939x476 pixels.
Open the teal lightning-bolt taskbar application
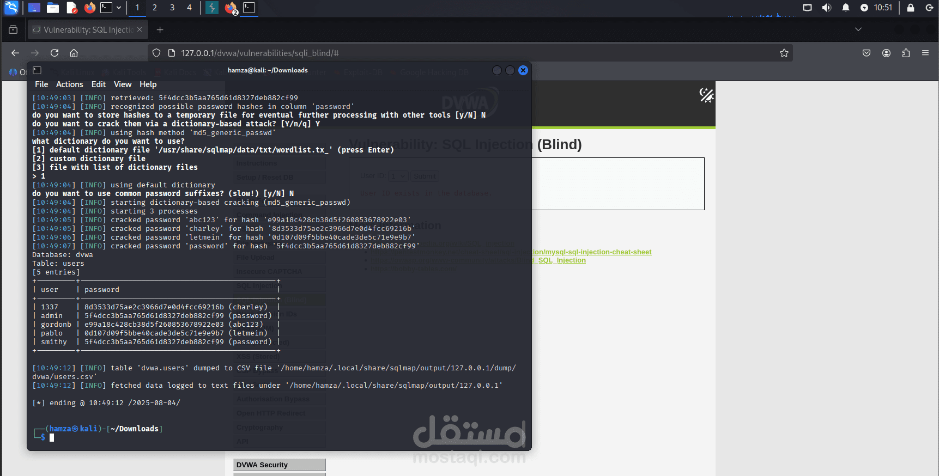(212, 8)
